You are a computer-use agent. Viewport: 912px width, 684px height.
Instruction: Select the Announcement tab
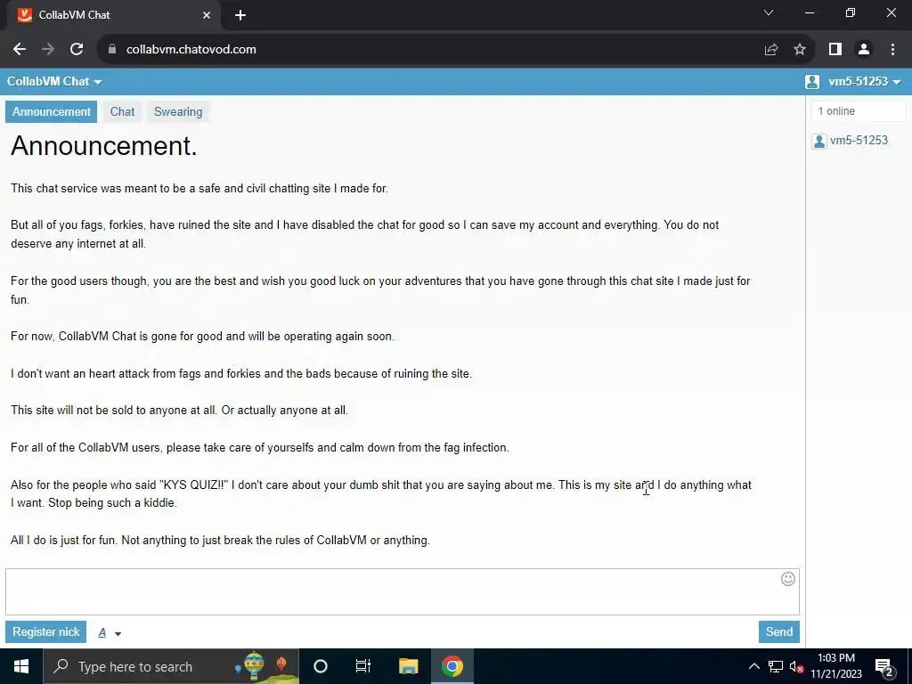51,111
